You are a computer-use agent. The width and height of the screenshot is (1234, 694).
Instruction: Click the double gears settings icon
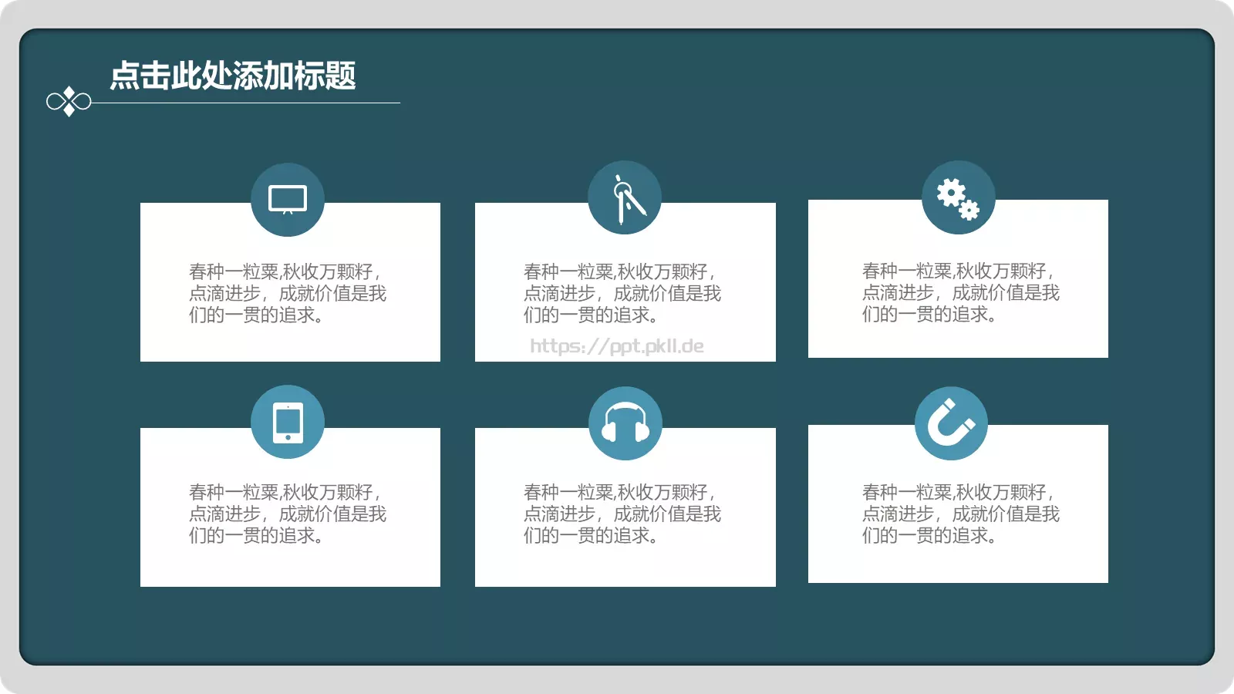pos(959,197)
